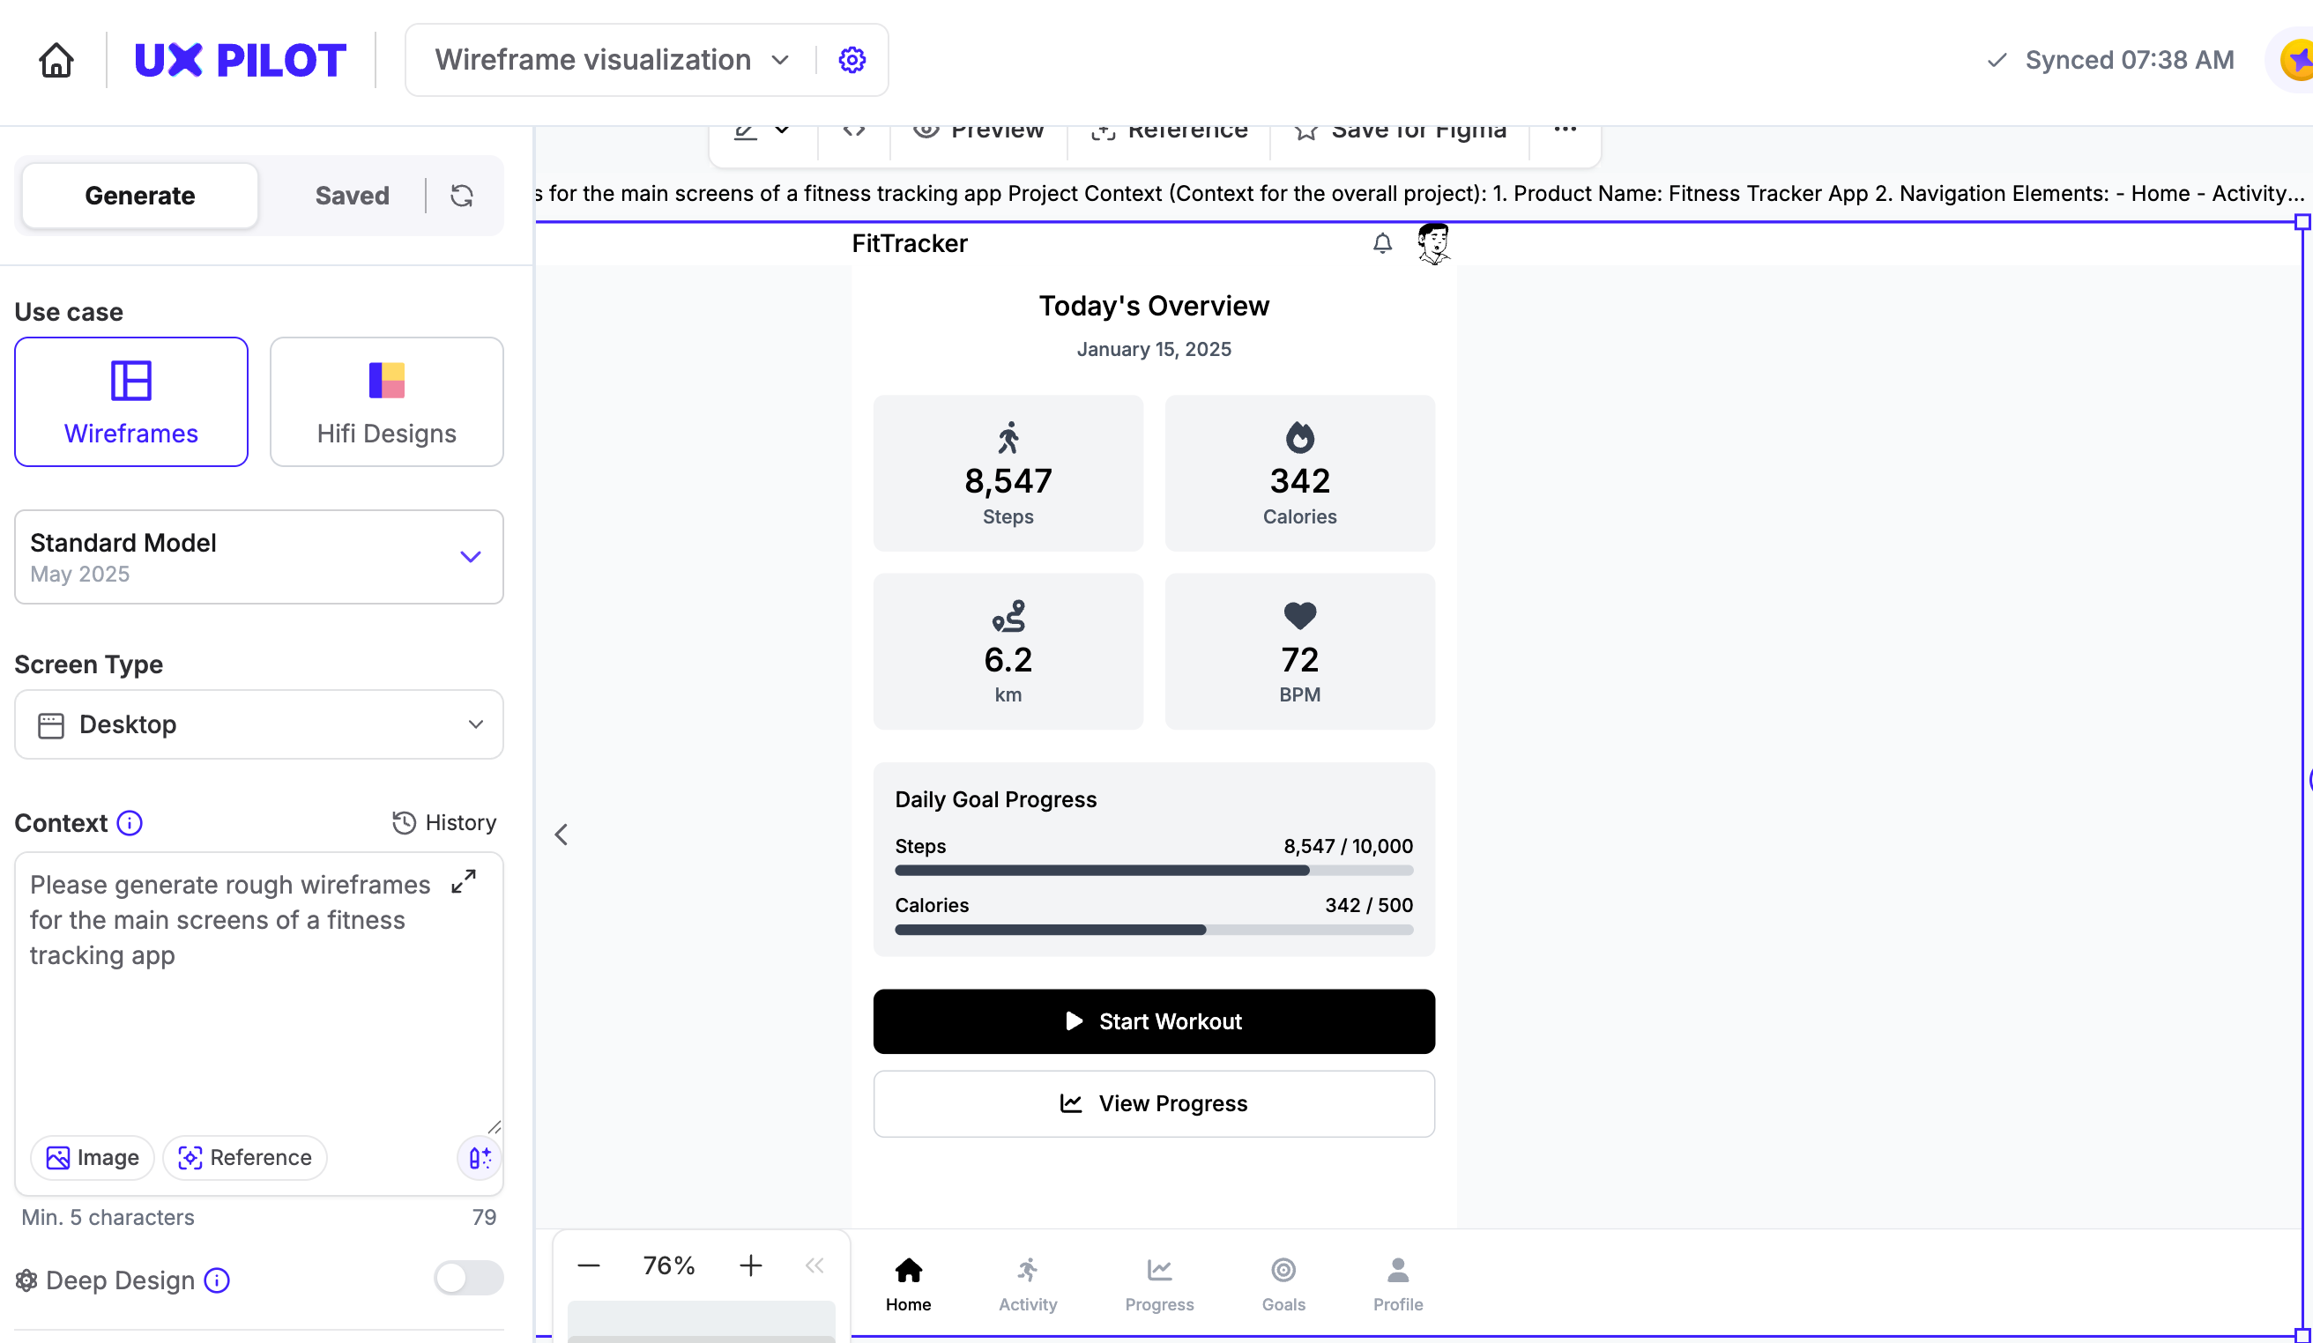Click the notification bell in FitTracker

[x=1382, y=243]
